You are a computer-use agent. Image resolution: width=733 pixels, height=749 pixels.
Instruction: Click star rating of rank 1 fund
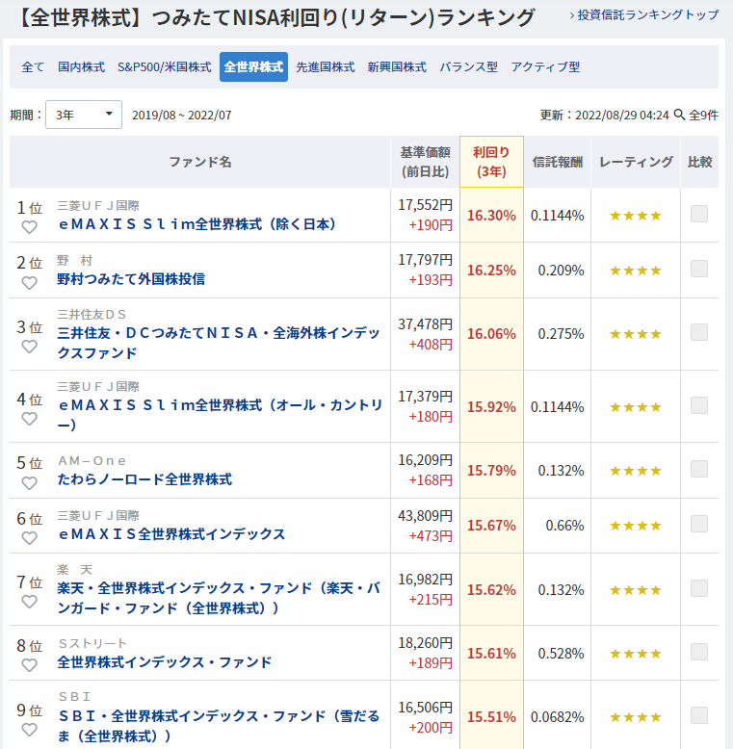click(x=636, y=216)
